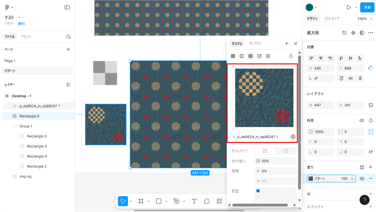Select the Text tool in the toolbar
The height and width of the screenshot is (212, 376).
pyautogui.click(x=194, y=201)
